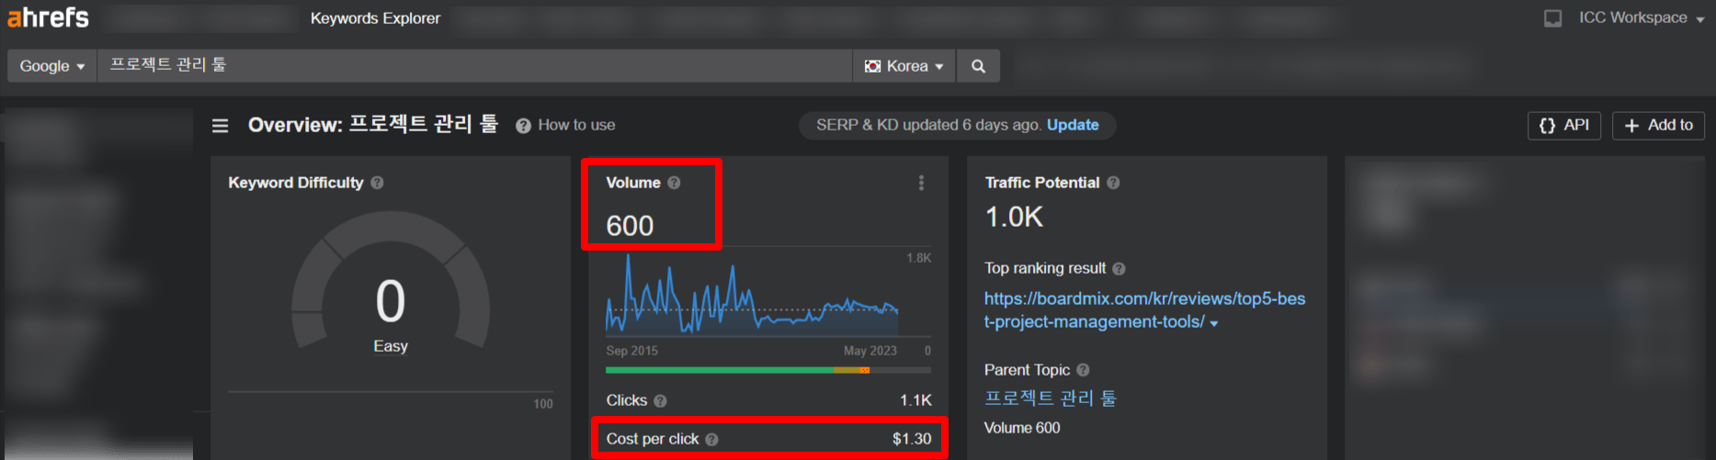The image size is (1716, 460).
Task: Open the Keywords Explorer menu item
Action: 375,18
